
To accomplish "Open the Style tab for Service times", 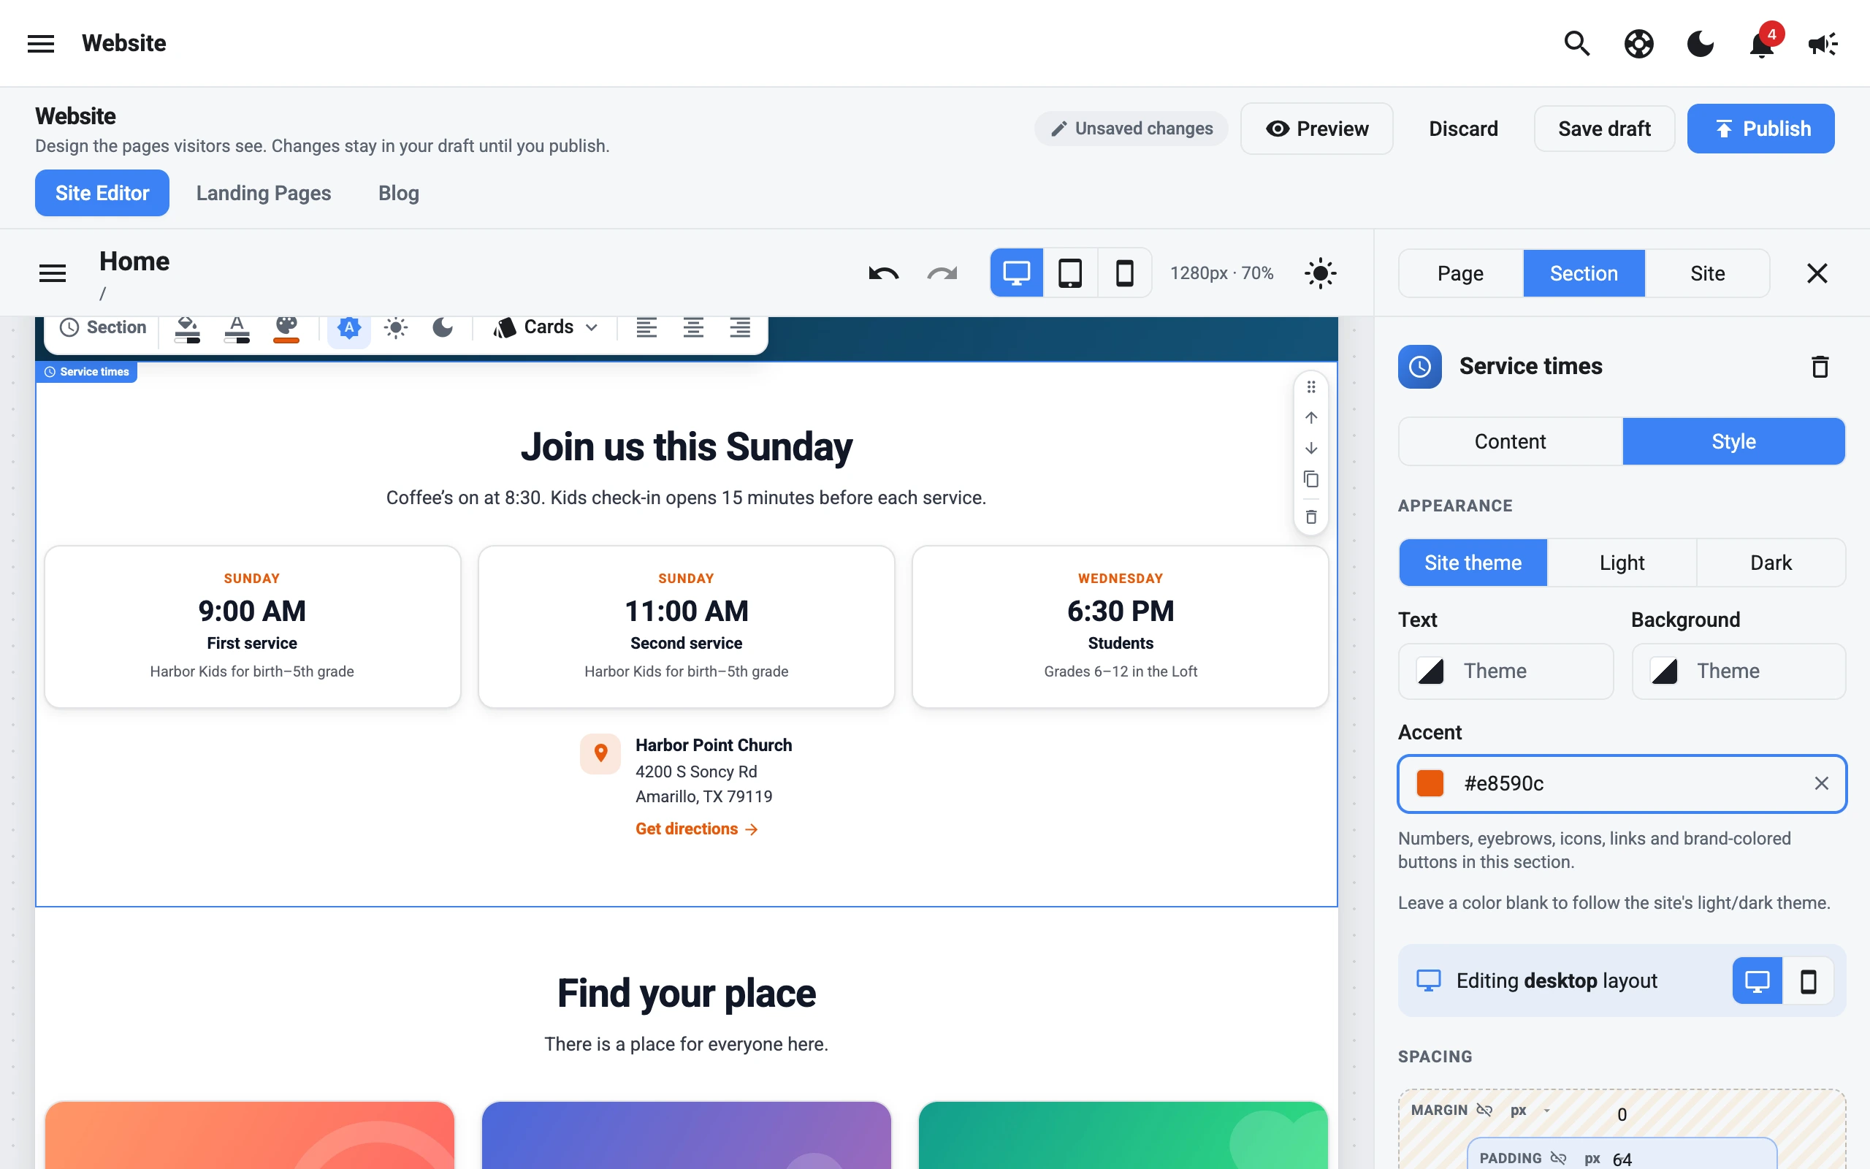I will [x=1734, y=441].
